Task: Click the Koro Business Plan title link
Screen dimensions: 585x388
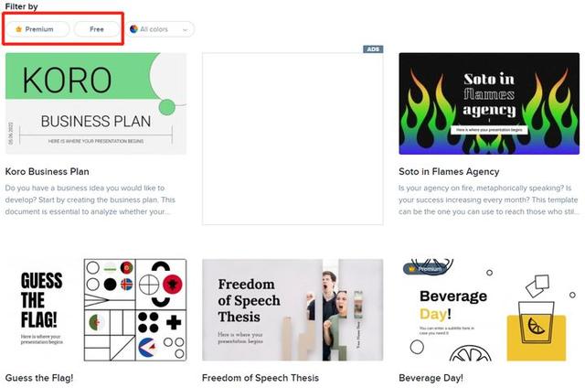Action: pos(47,172)
